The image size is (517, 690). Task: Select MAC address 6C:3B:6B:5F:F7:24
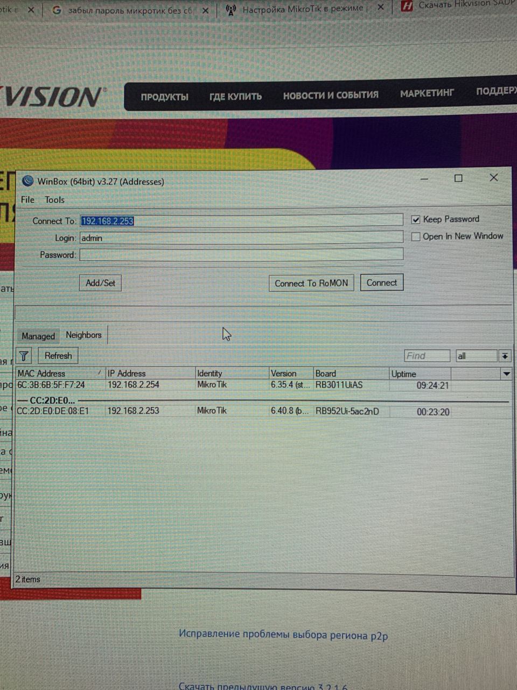[x=51, y=385]
